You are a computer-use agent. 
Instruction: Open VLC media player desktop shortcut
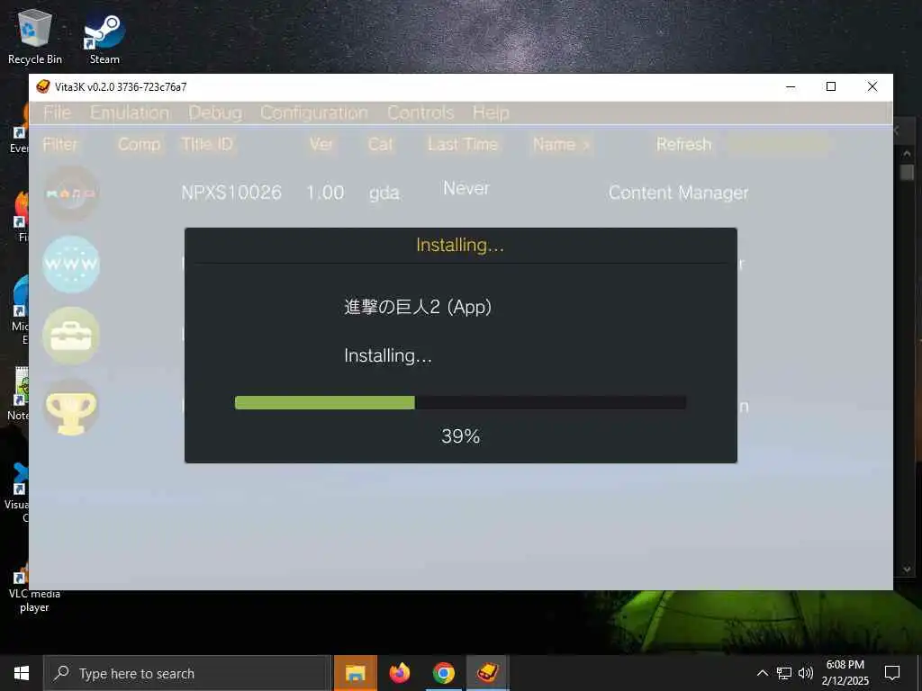coord(34,588)
